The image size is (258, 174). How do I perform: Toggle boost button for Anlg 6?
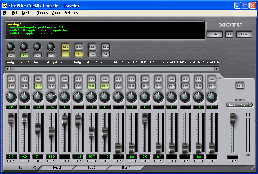[x=79, y=47]
